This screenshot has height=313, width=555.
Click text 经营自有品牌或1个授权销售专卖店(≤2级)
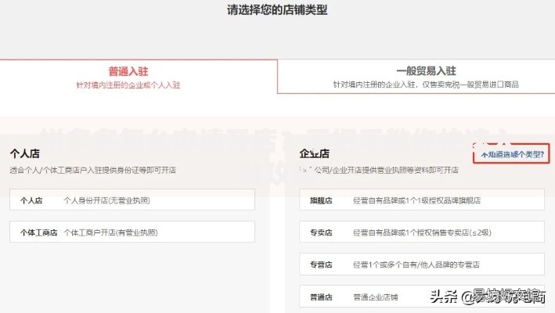click(422, 232)
